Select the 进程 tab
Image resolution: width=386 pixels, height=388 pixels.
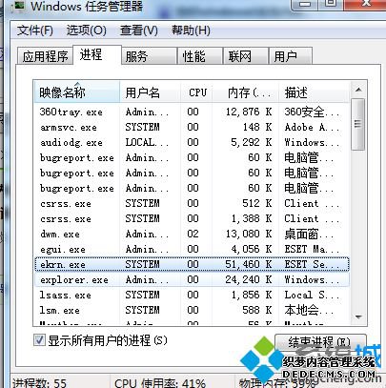tap(97, 54)
